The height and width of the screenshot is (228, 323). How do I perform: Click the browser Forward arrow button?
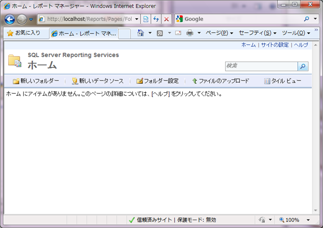22,19
